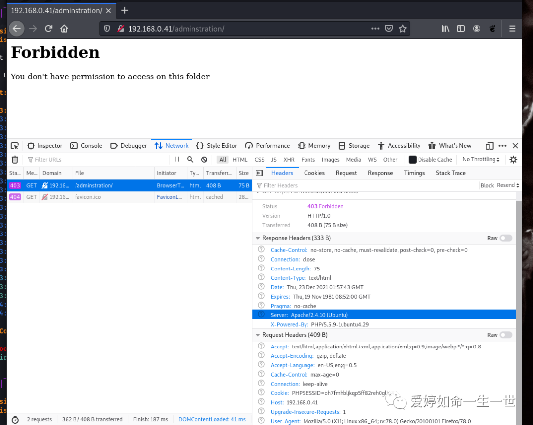Go back with the browser back arrow

point(17,29)
